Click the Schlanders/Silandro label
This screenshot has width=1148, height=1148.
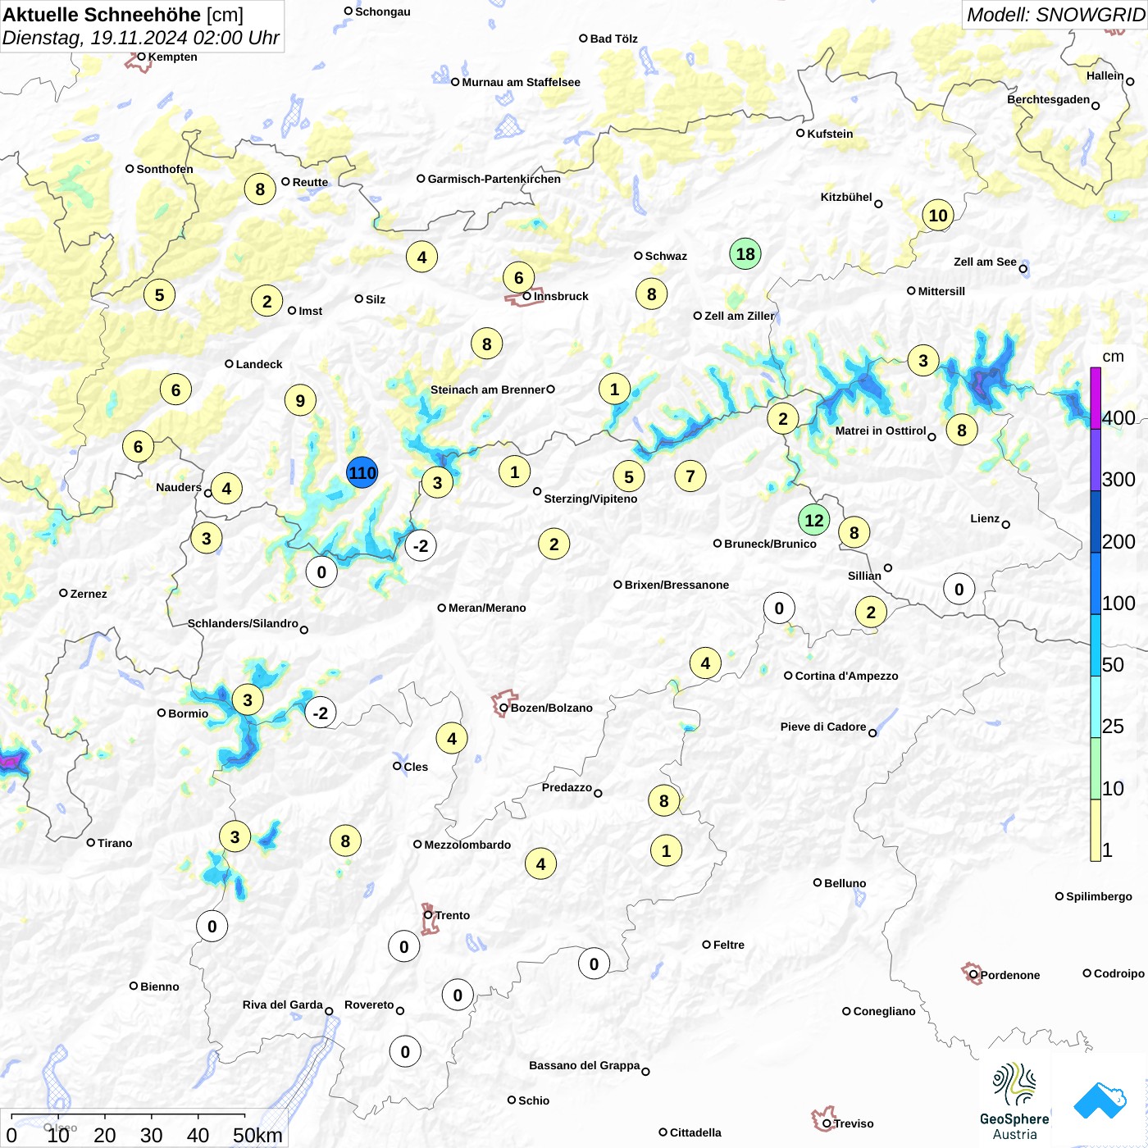tap(243, 623)
